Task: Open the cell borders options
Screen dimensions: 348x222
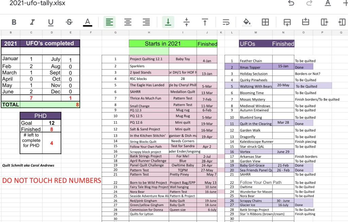Action: point(265,22)
